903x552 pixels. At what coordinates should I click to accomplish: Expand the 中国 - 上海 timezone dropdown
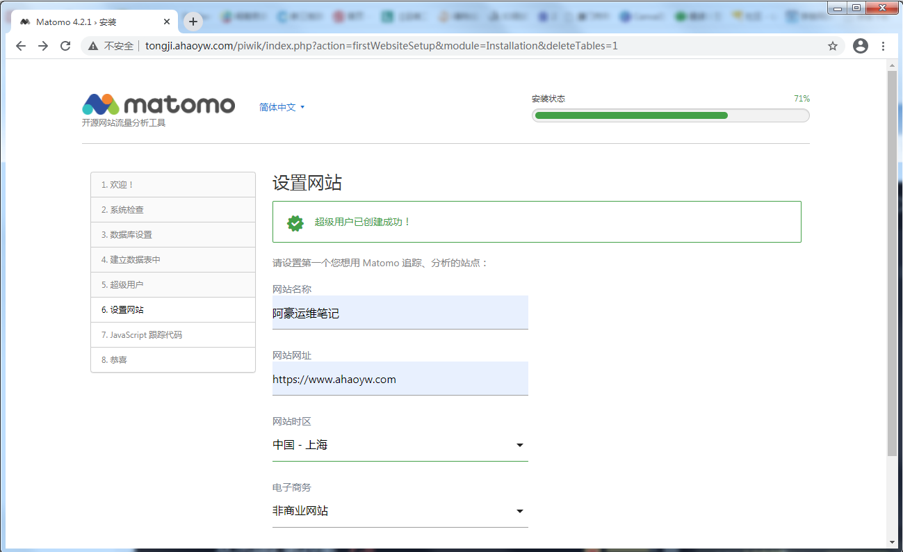pyautogui.click(x=400, y=445)
